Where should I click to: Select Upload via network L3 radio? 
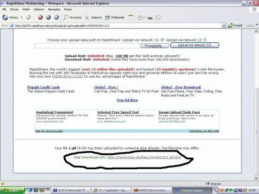205,40
